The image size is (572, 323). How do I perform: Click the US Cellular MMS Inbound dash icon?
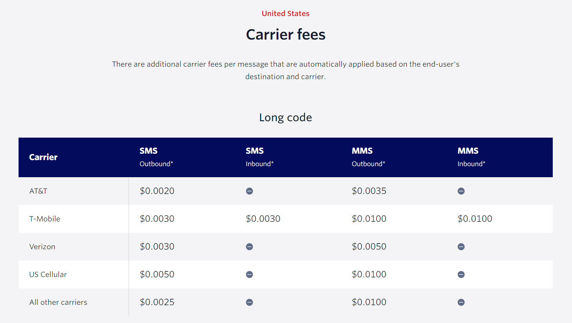(461, 275)
